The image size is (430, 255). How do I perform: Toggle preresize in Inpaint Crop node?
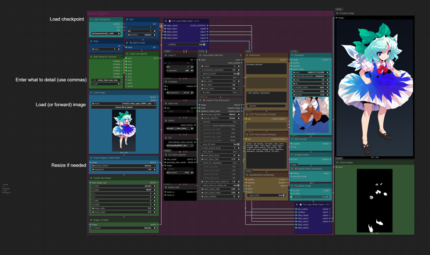pyautogui.click(x=220, y=122)
